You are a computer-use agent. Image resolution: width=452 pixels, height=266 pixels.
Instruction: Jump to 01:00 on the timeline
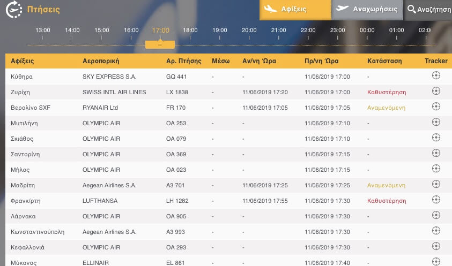(x=396, y=30)
